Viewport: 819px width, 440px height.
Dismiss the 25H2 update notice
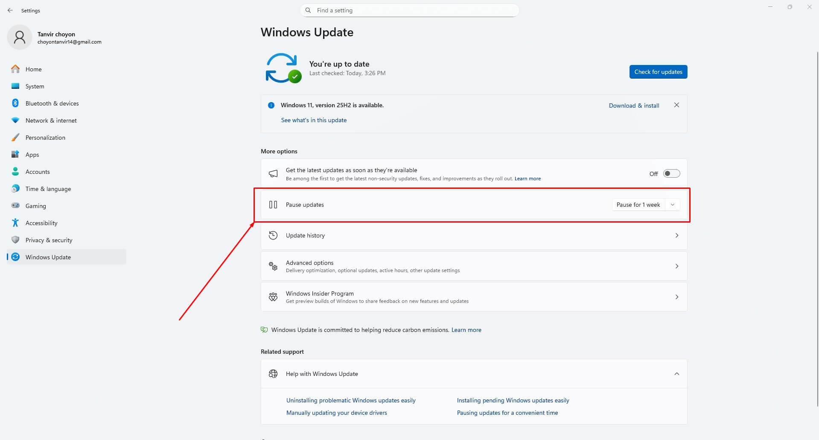point(676,105)
